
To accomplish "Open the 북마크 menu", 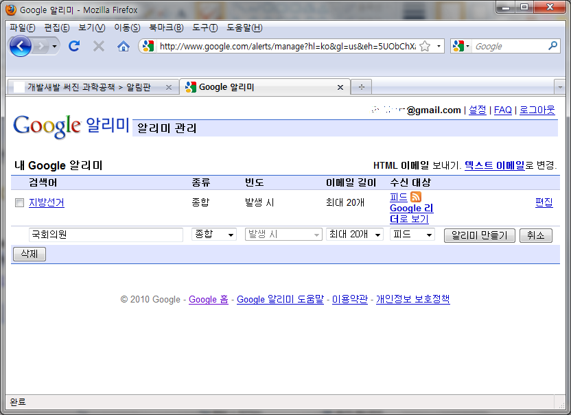I will pyautogui.click(x=166, y=27).
